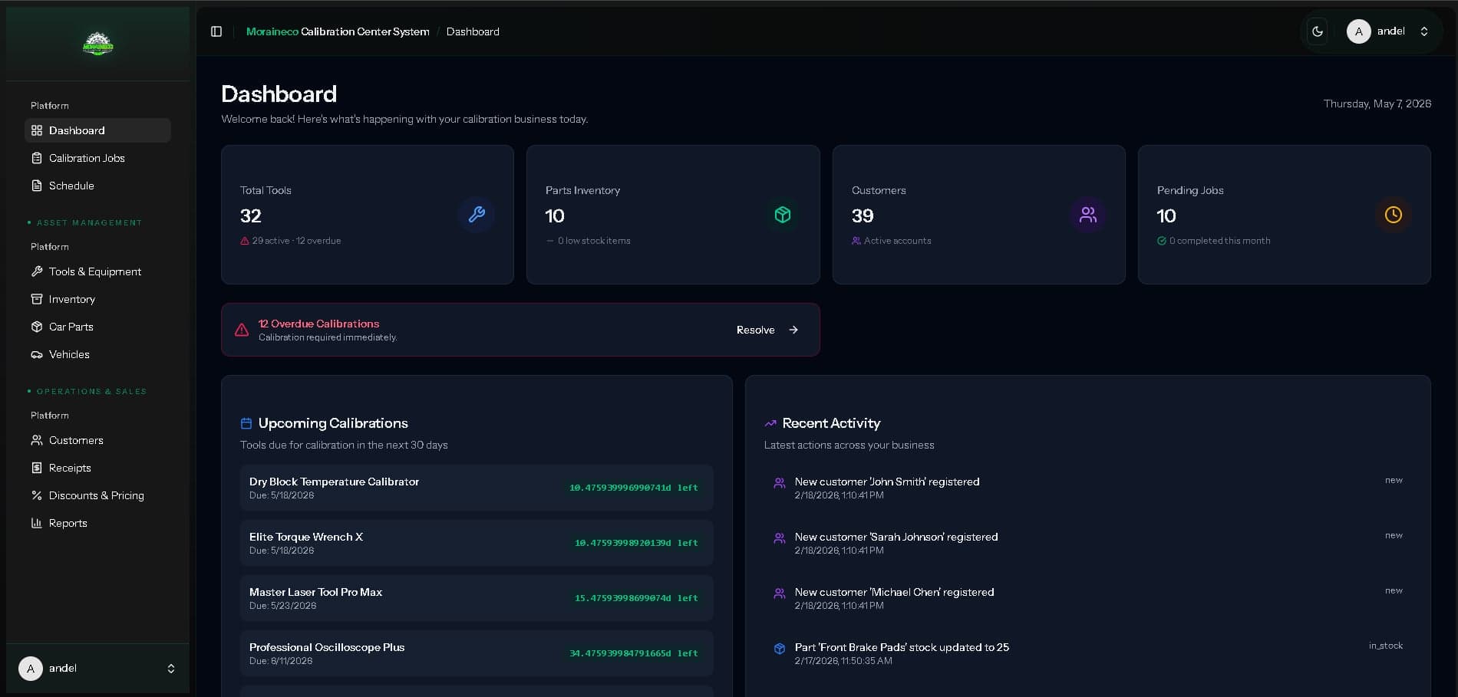Click the Moraineco logo in sidebar
This screenshot has width=1458, height=697.
click(x=97, y=44)
